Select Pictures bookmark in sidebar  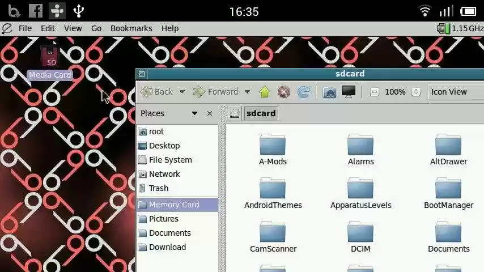(177, 219)
